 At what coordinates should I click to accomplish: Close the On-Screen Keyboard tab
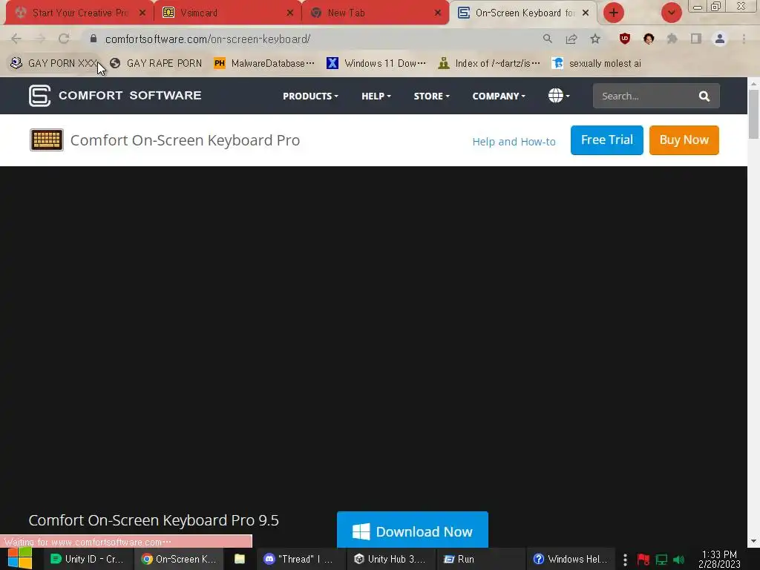pyautogui.click(x=586, y=13)
